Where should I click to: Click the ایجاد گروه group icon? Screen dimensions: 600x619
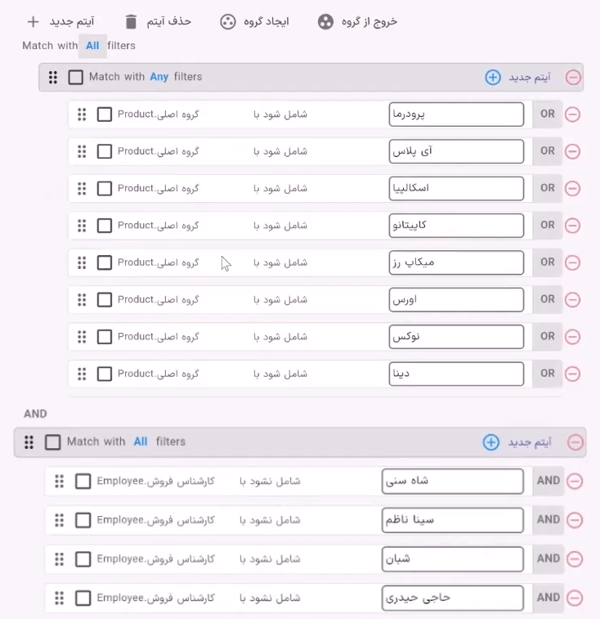pos(228,22)
